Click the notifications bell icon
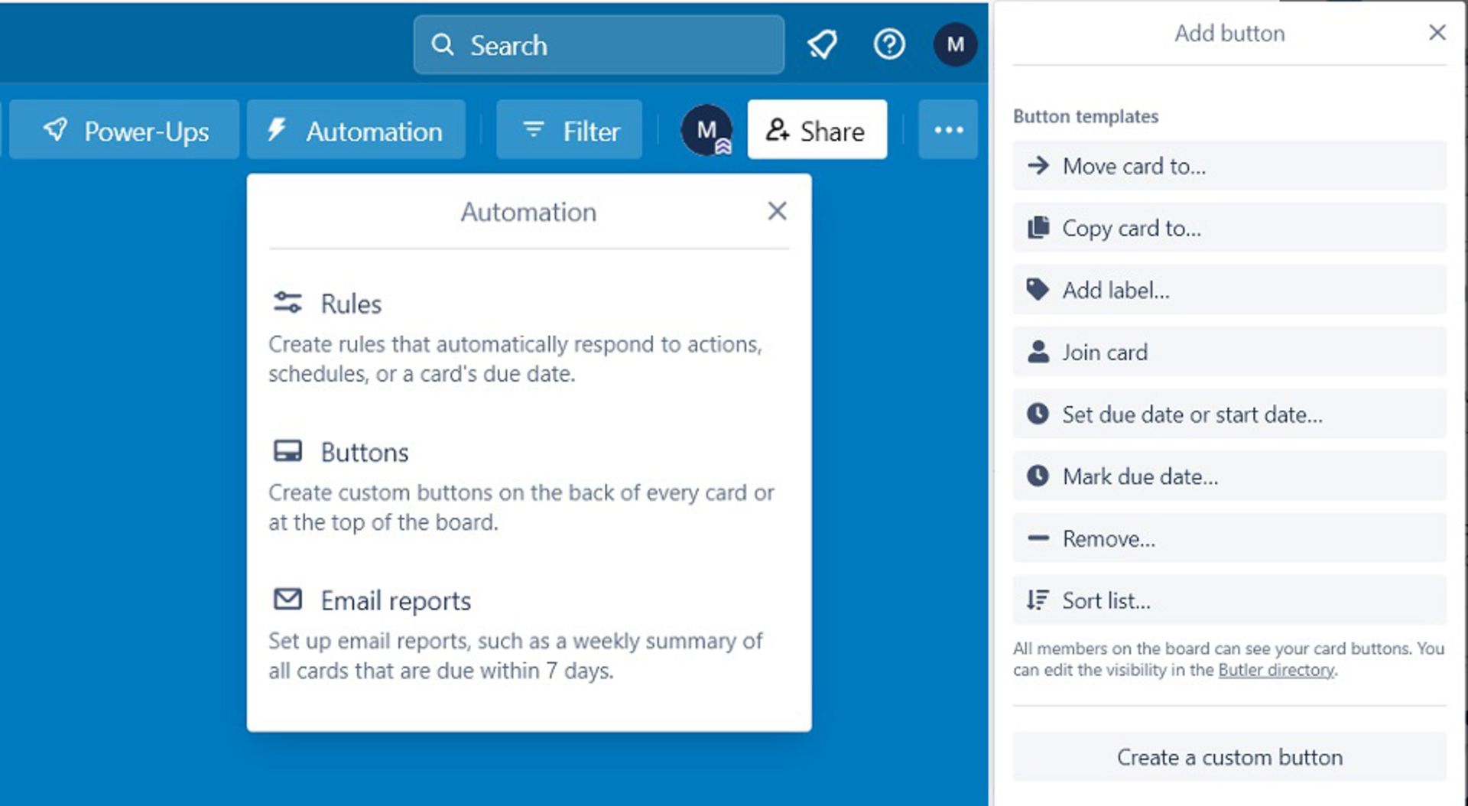Viewport: 1468px width, 806px height. tap(822, 45)
